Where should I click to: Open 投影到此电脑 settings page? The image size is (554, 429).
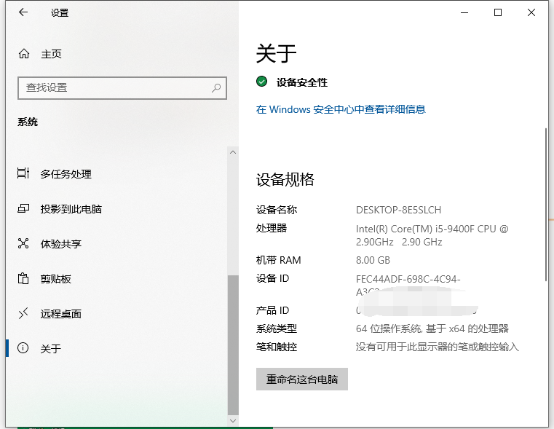[x=71, y=209]
